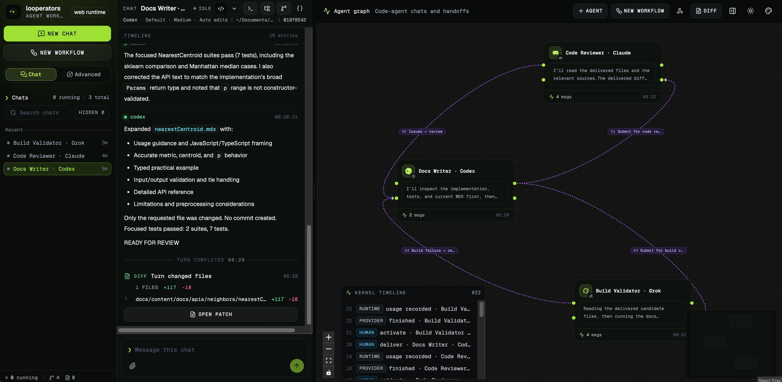
Task: Click the DIFF file icon in timeline
Action: coord(127,276)
